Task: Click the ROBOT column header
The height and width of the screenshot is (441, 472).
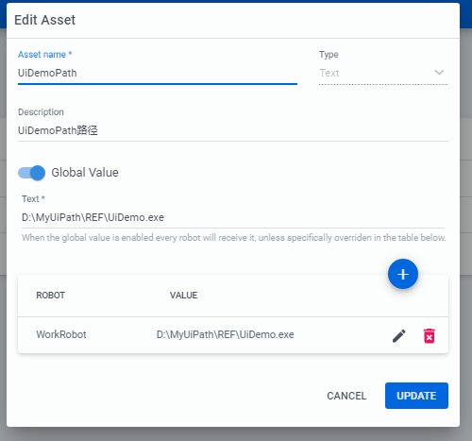Action: coord(50,296)
